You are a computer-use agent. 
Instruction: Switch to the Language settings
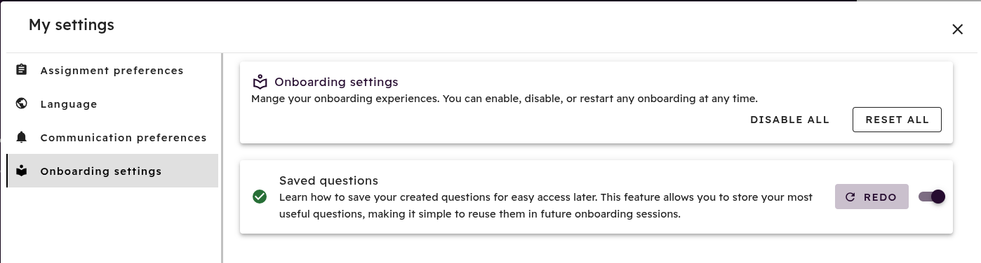(x=112, y=104)
